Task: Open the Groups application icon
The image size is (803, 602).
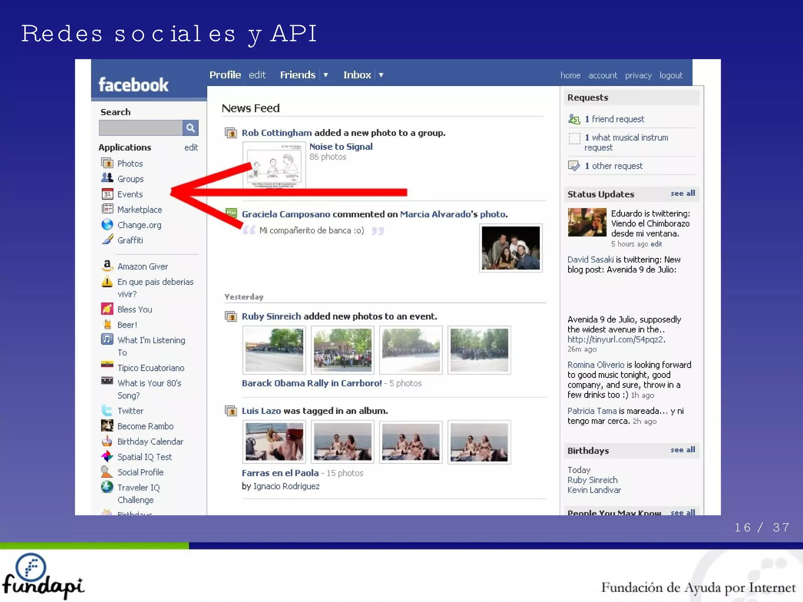Action: coord(107,178)
